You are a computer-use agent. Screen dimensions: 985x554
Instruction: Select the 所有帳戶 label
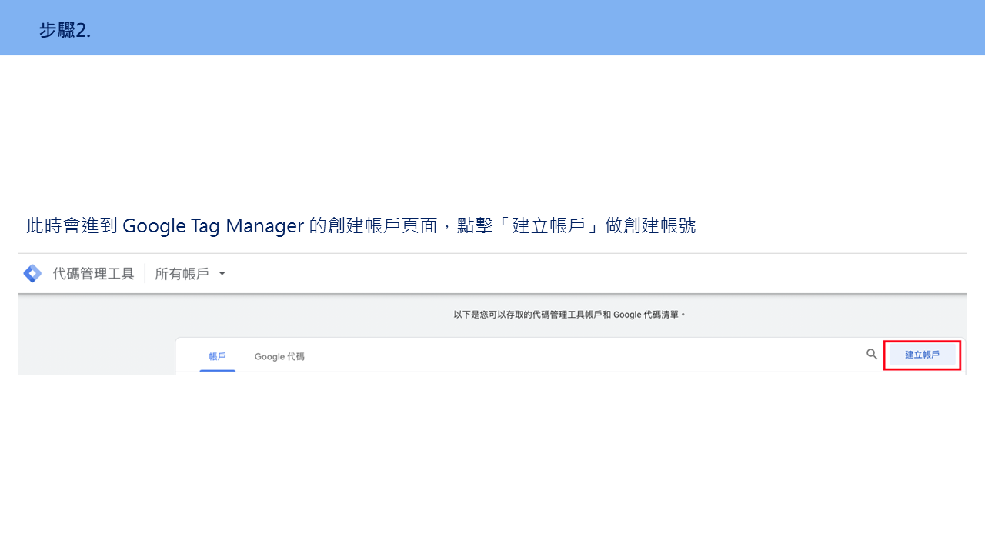click(x=182, y=273)
